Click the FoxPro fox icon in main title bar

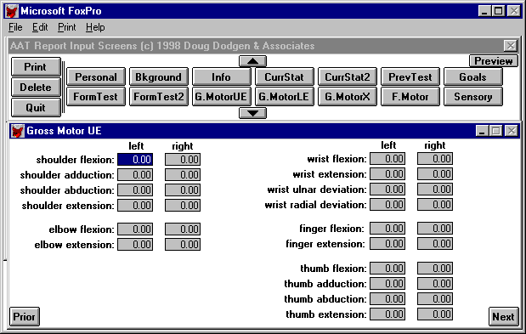tap(12, 11)
